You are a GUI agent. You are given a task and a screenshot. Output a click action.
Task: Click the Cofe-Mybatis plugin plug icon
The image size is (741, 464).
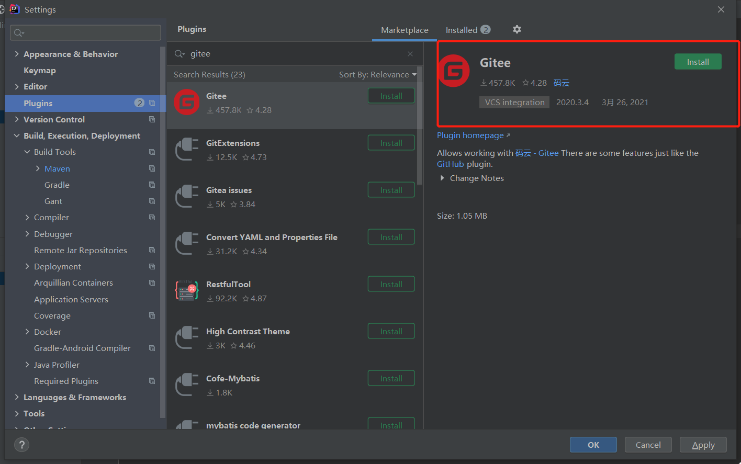point(187,384)
